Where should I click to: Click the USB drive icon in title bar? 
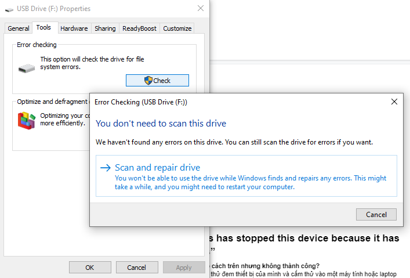click(9, 9)
